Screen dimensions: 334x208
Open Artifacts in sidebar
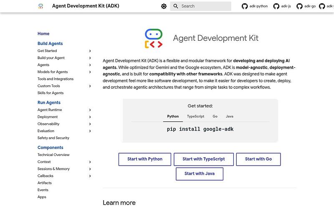click(x=45, y=183)
